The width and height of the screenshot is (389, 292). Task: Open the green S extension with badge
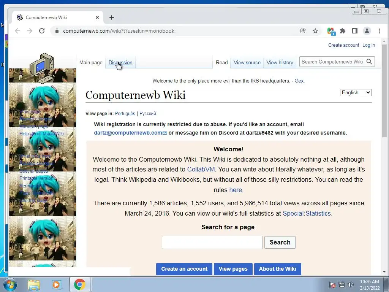(331, 31)
